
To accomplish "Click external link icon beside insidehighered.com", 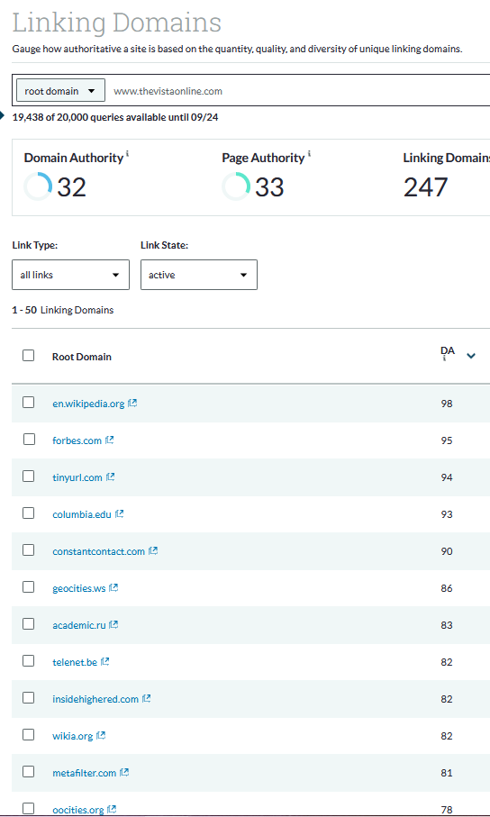I will click(x=147, y=698).
